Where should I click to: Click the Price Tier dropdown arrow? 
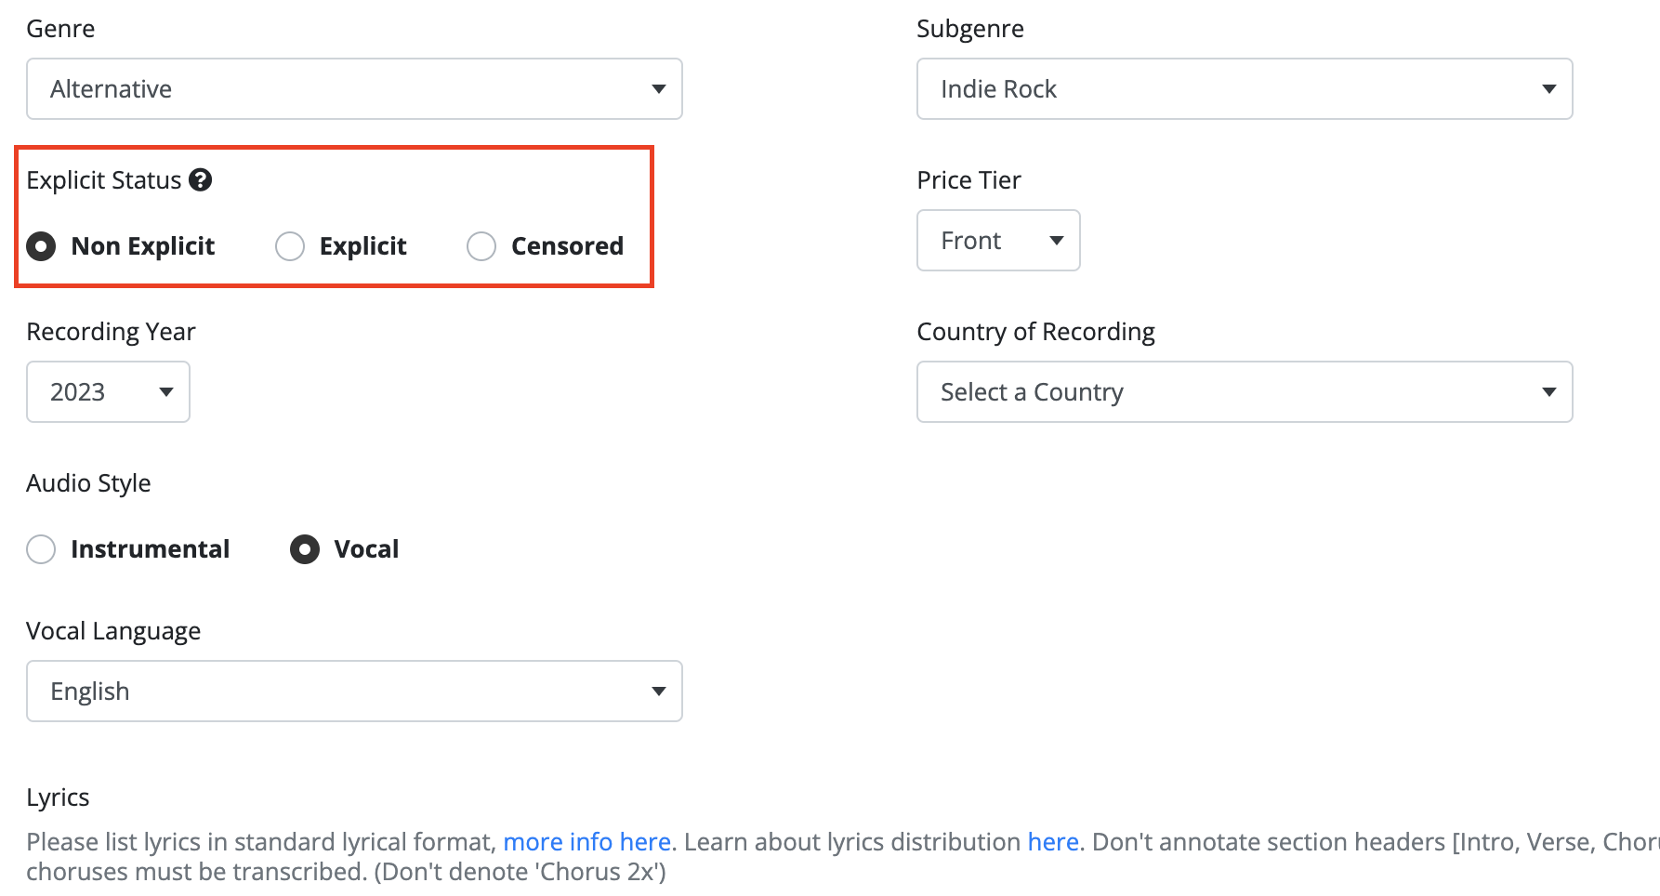[1057, 241]
